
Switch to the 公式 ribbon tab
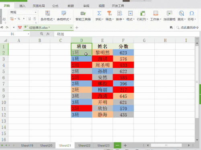coord(55,6)
